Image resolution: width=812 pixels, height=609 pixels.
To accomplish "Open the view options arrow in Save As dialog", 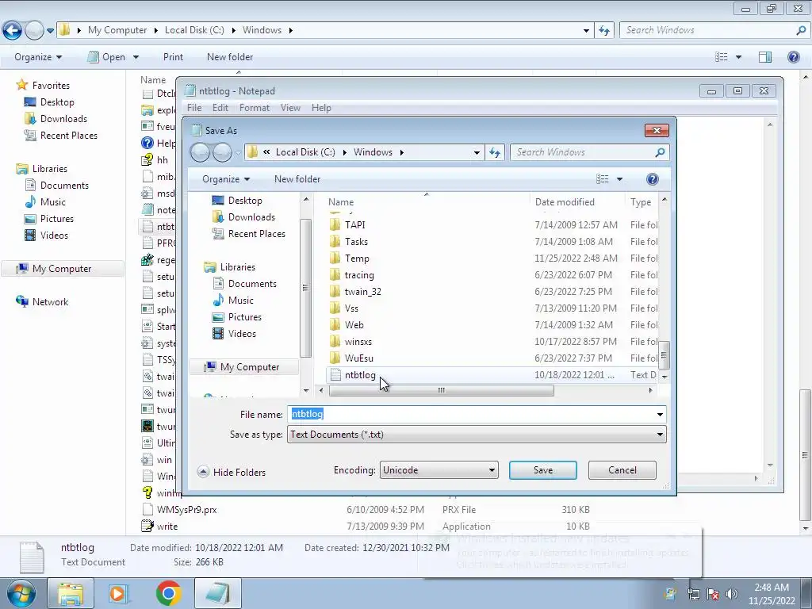I will (619, 179).
